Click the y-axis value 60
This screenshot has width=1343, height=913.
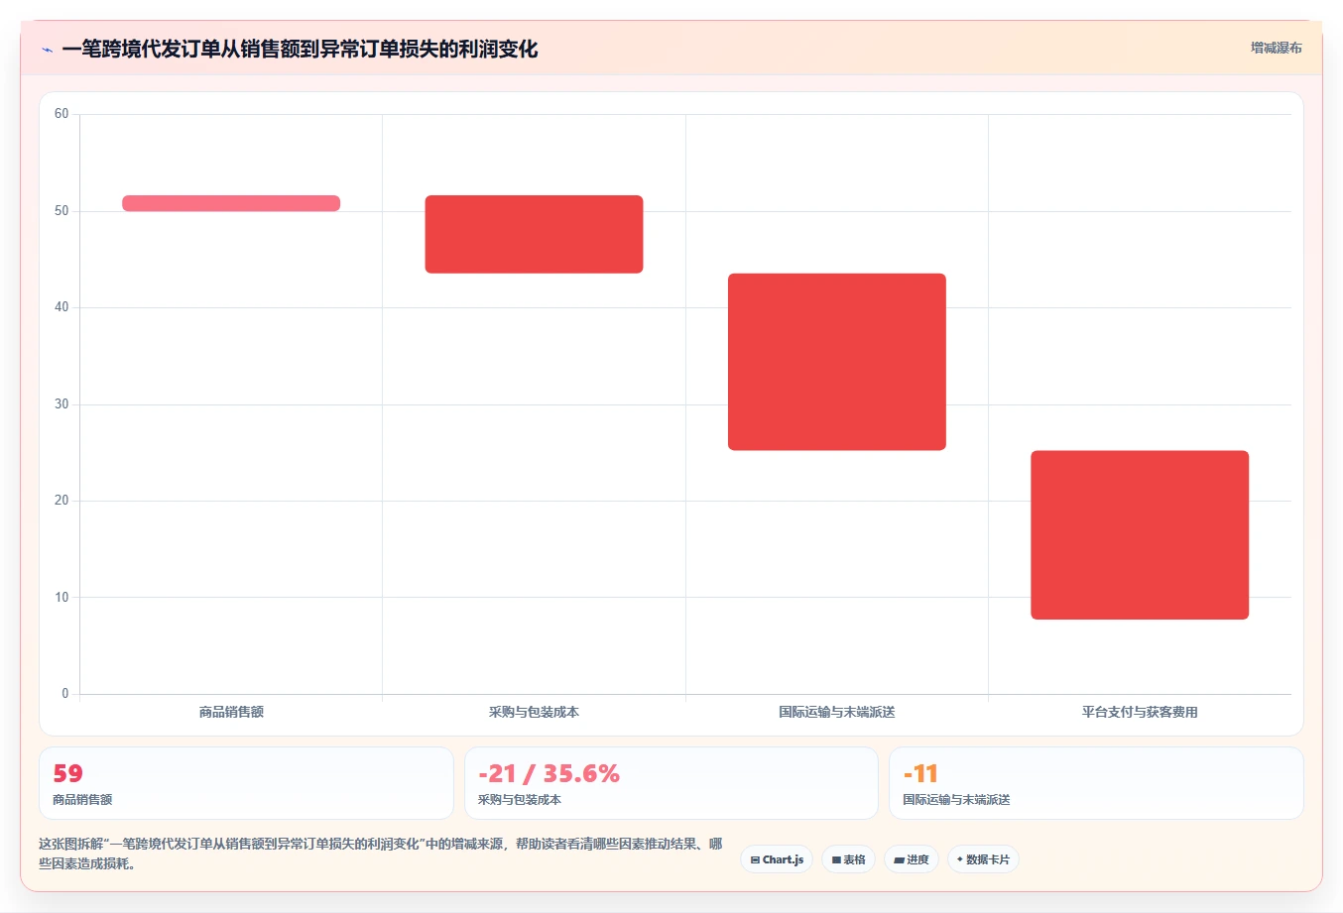click(x=61, y=114)
